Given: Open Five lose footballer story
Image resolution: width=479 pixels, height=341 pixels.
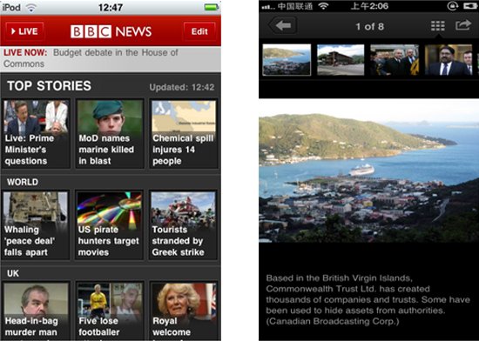Looking at the screenshot, I should coord(110,311).
